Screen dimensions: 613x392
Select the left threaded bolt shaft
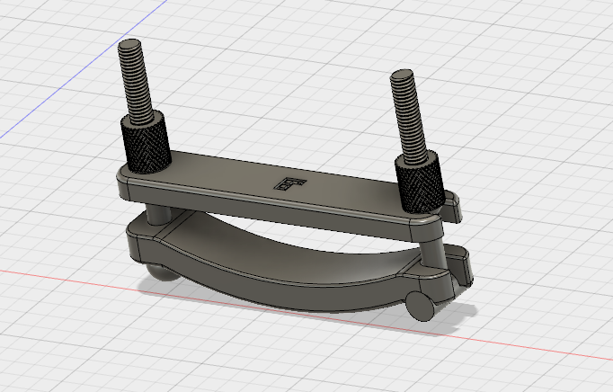click(x=135, y=82)
